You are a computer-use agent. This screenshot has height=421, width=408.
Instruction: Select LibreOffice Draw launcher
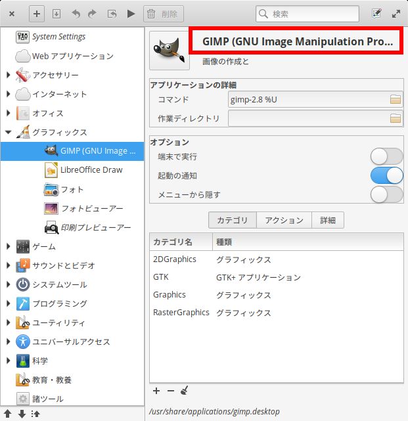point(72,170)
